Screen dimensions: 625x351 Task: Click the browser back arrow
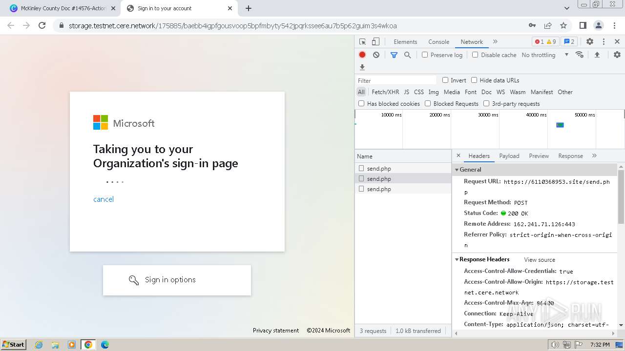click(x=11, y=25)
